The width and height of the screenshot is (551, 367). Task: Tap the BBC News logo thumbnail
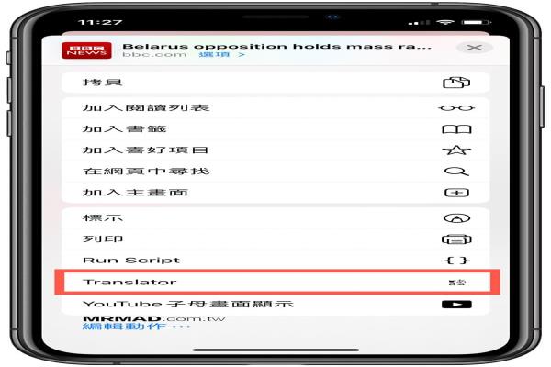[86, 50]
